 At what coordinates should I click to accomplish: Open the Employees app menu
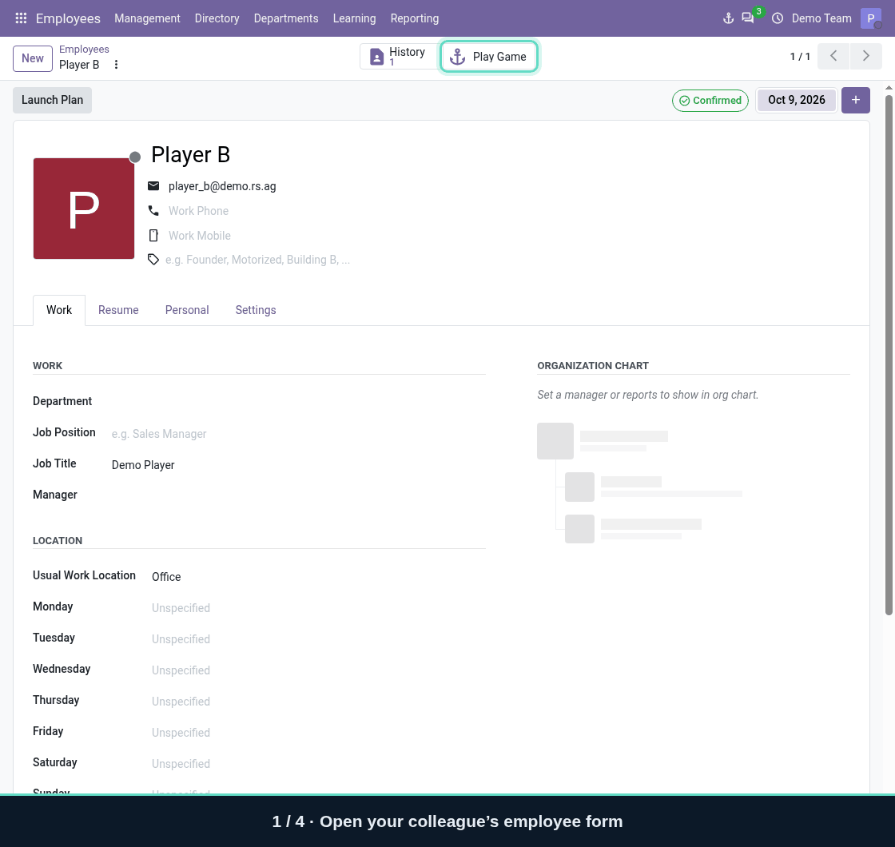point(68,18)
